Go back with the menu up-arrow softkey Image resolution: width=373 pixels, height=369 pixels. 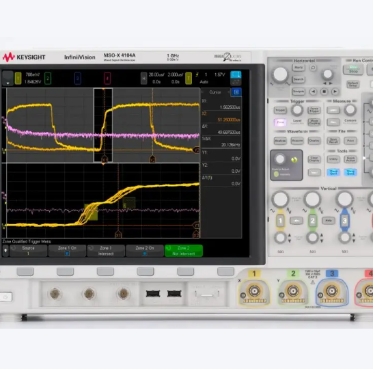5,251
